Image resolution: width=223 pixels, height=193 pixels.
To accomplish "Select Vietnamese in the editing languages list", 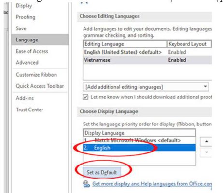I will tap(148, 60).
